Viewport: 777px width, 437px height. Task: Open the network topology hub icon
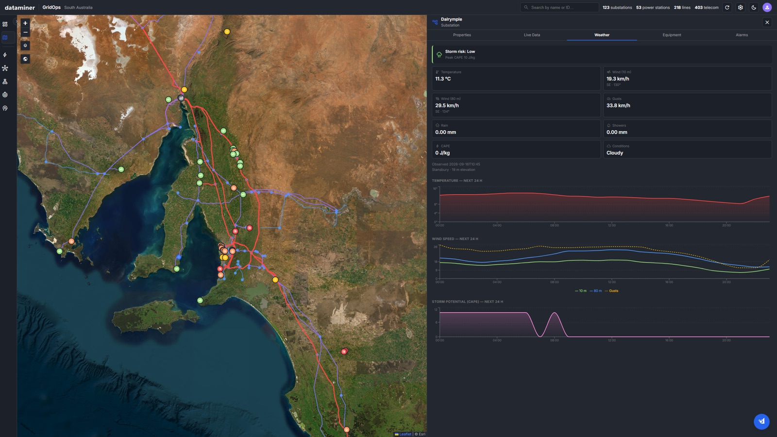5,68
